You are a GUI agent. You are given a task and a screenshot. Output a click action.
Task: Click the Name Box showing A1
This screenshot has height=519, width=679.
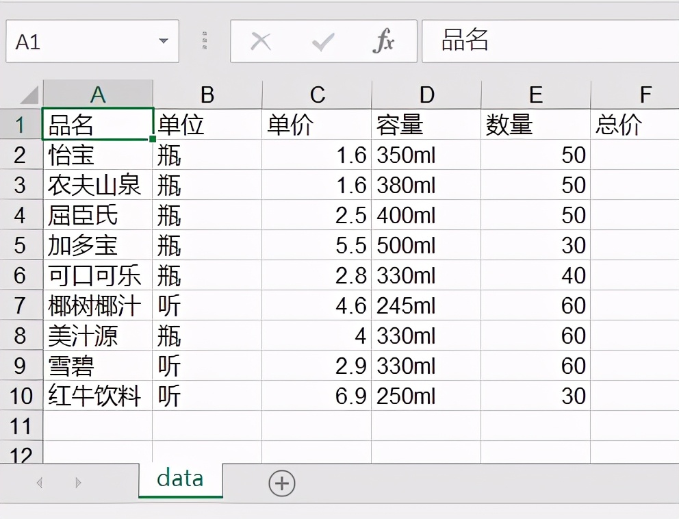[x=92, y=41]
